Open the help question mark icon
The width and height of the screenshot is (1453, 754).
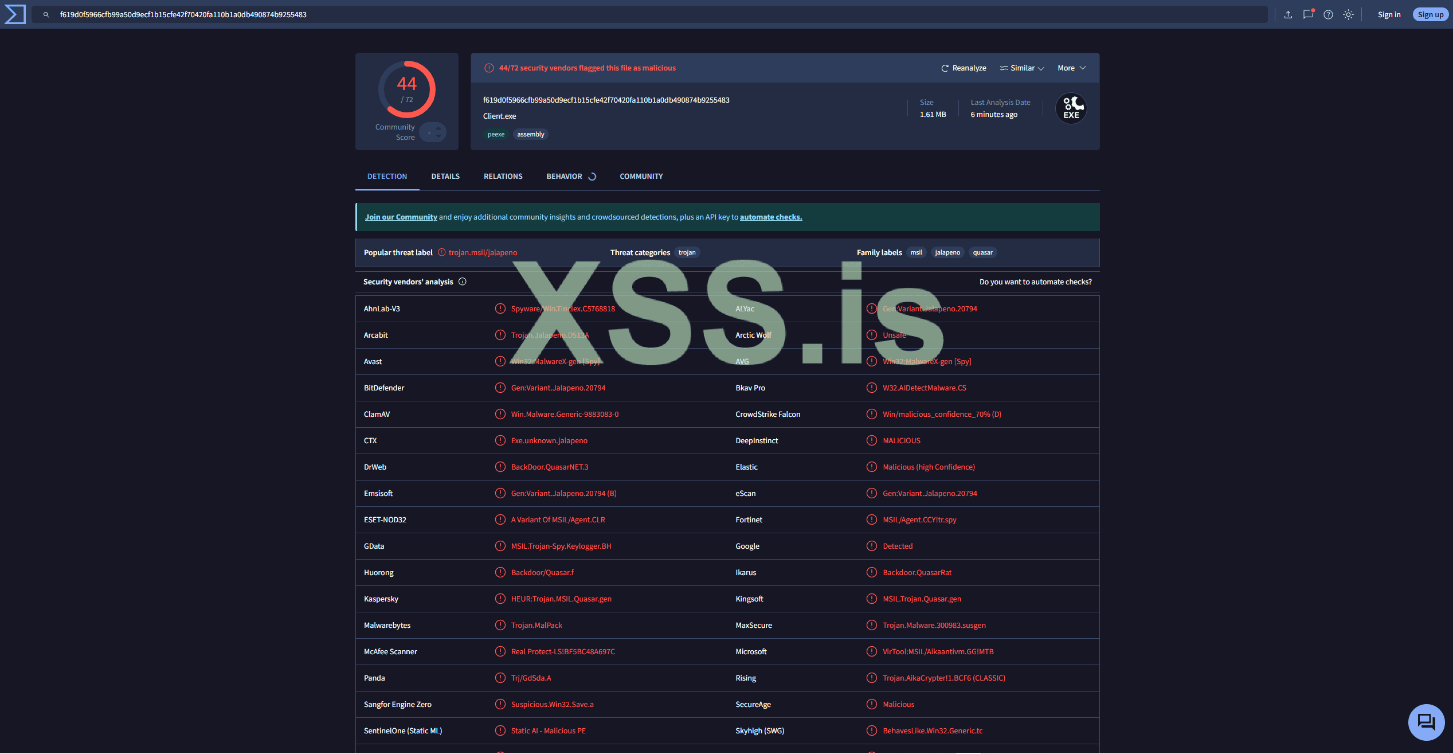(x=1328, y=14)
